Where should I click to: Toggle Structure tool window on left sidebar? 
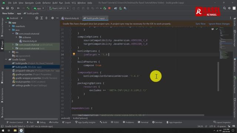click(x=2, y=112)
